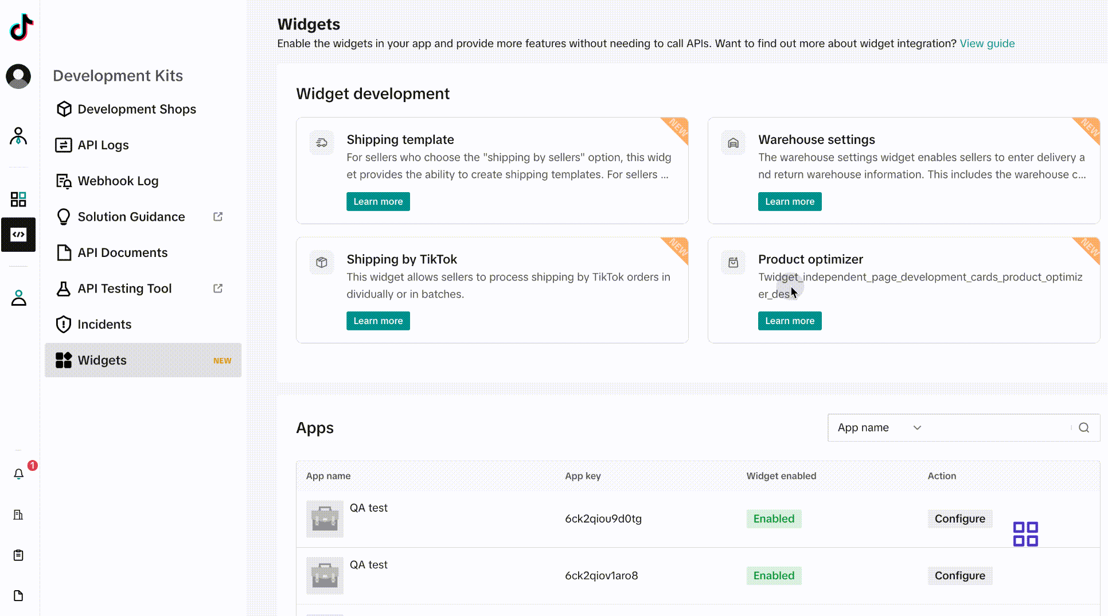Viewport: 1108px width, 616px height.
Task: Click the Shipping by TikTok box icon
Action: pyautogui.click(x=322, y=262)
